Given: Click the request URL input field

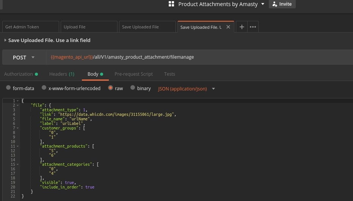Looking at the screenshot, I should pyautogui.click(x=197, y=57).
